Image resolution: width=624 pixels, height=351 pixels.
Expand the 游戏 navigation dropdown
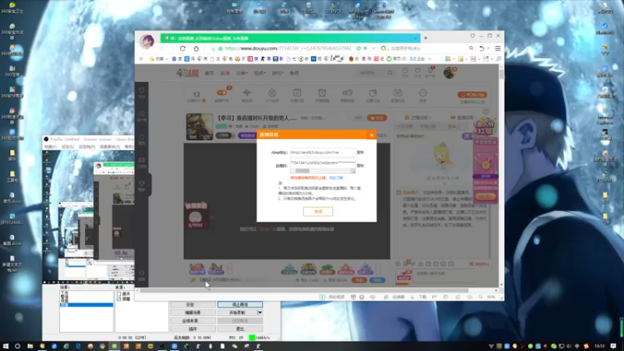click(x=277, y=73)
